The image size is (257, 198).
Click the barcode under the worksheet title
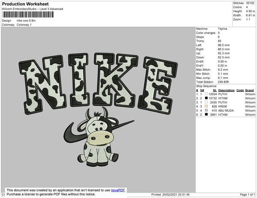[x=28, y=15]
